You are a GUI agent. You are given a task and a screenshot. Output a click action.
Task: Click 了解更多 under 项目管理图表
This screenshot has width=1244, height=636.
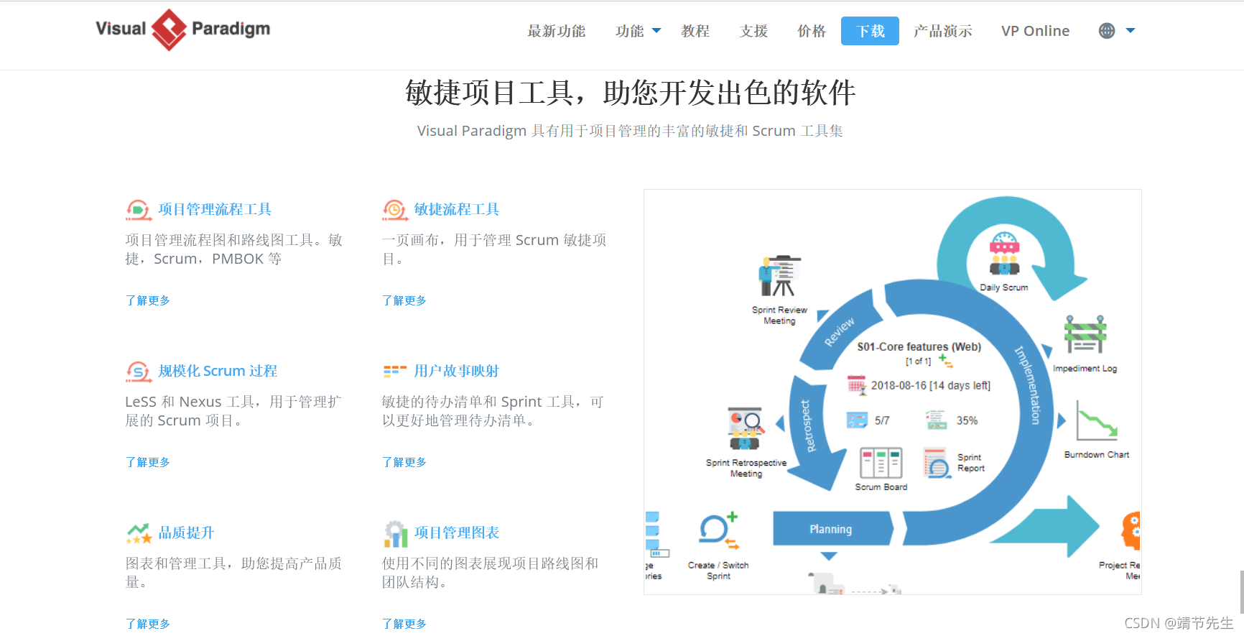coord(404,624)
